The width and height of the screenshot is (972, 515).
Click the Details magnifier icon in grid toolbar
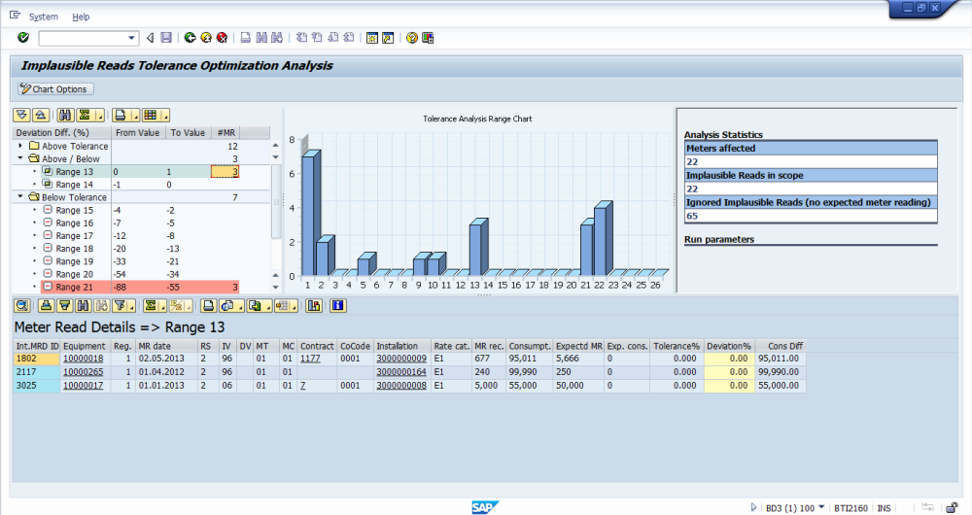point(21,305)
